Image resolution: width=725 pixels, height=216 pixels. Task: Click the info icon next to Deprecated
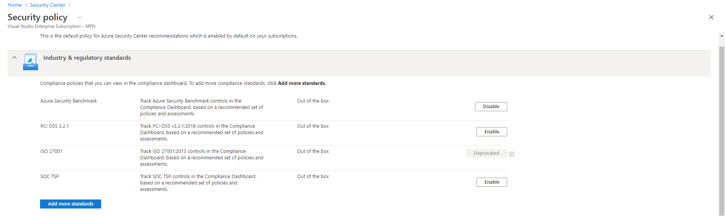coord(512,154)
